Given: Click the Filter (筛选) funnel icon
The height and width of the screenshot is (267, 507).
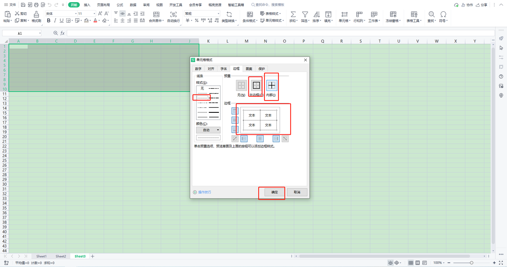Looking at the screenshot, I should (305, 14).
